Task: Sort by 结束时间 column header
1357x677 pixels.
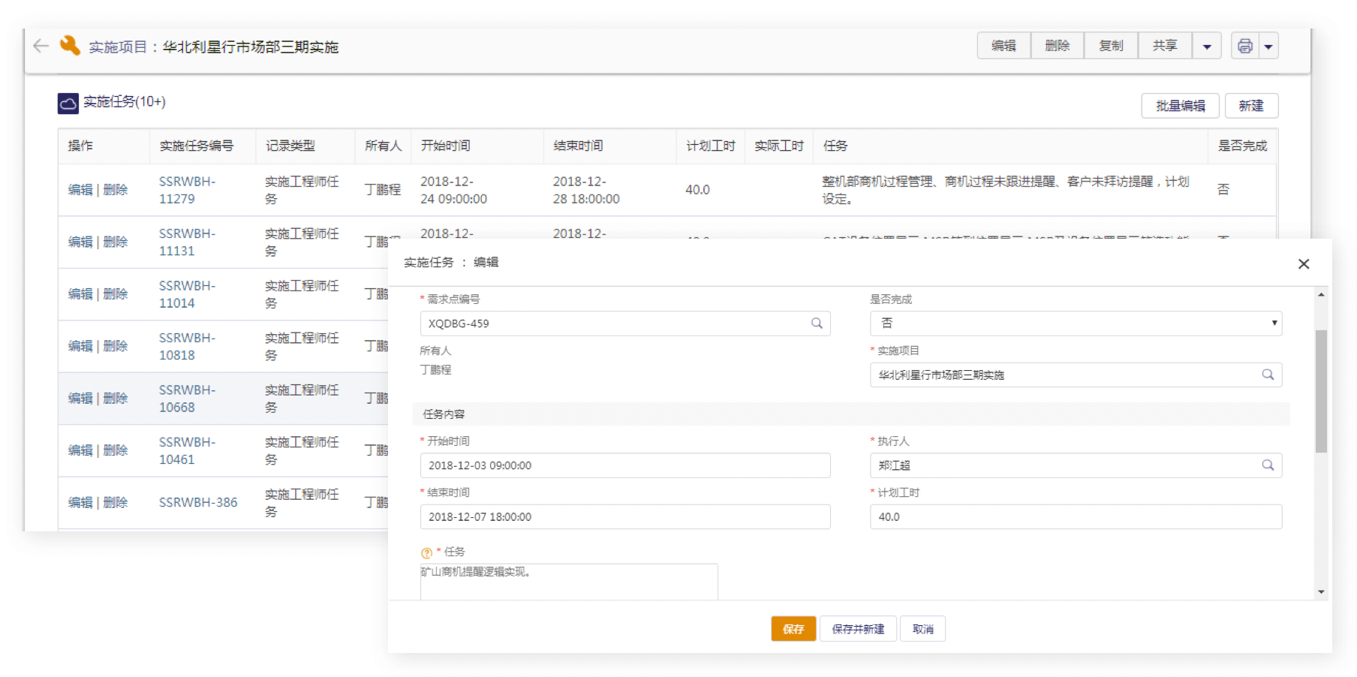Action: tap(579, 146)
